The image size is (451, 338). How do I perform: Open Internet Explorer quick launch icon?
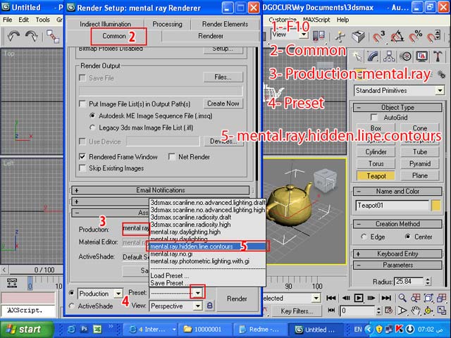pos(70,329)
